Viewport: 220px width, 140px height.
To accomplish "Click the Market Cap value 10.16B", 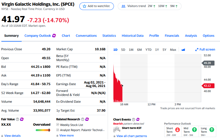I will 100,49.
